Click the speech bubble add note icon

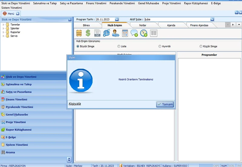(x=134, y=33)
